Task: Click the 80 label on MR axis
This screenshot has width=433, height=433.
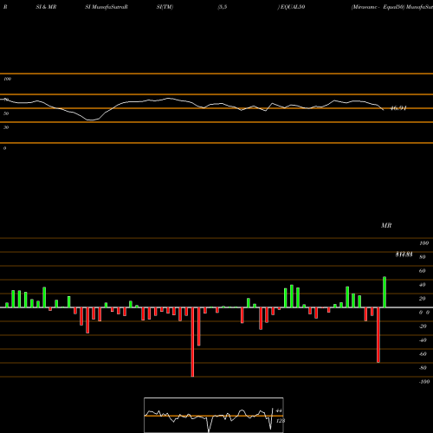Action: coord(423,257)
